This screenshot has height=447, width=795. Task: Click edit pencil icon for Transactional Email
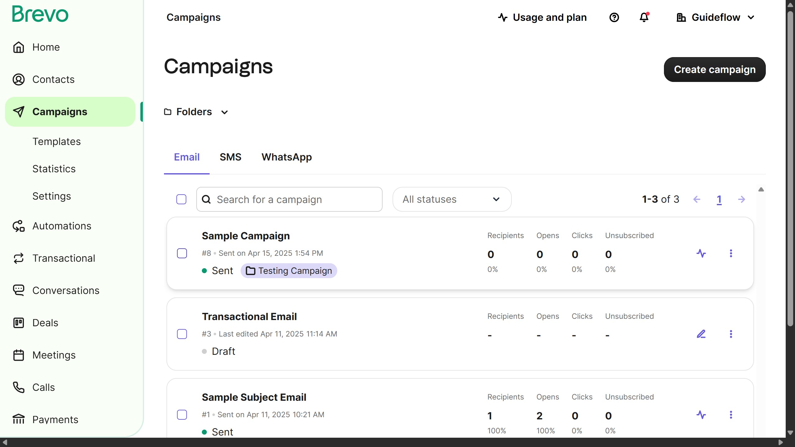[701, 334]
